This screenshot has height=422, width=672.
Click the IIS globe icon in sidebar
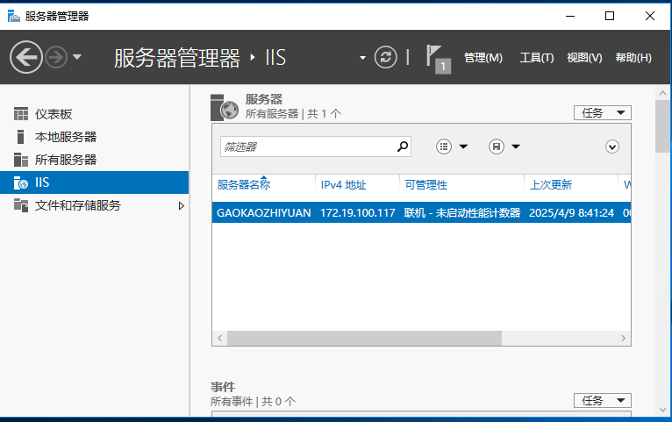[x=20, y=182]
